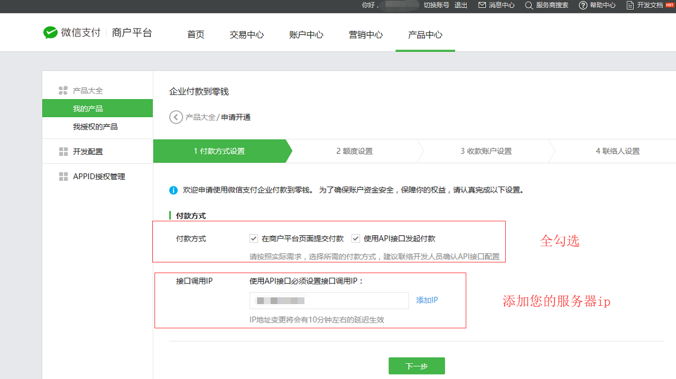Viewport: 676px width, 379px height.
Task: Click the 消息中心 envelope icon
Action: [482, 5]
